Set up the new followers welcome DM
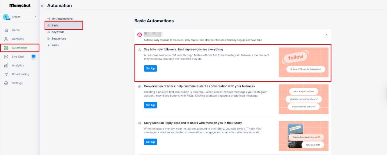 tap(150, 68)
